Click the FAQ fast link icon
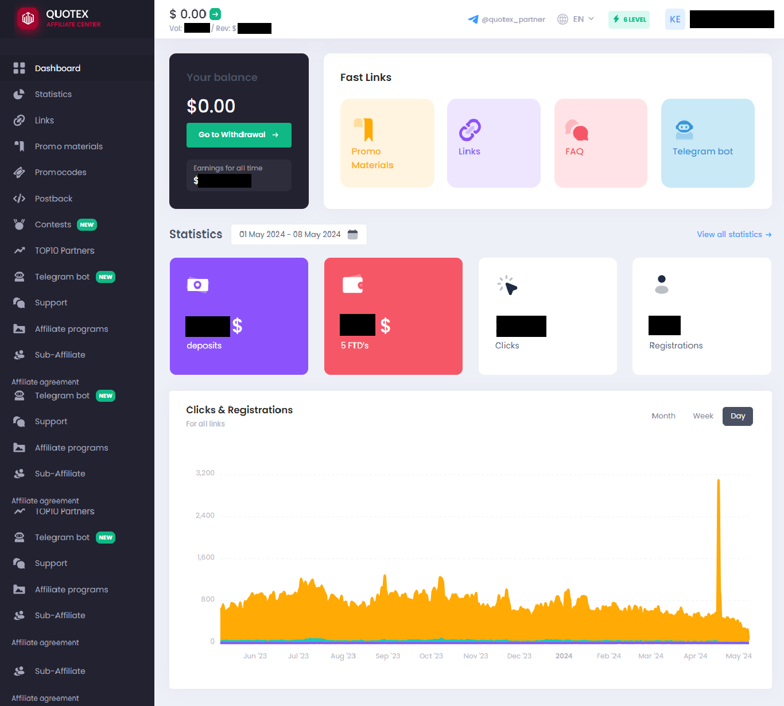Image resolution: width=784 pixels, height=706 pixels. (x=576, y=131)
